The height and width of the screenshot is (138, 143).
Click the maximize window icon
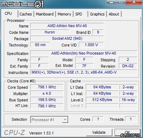click(121, 2)
